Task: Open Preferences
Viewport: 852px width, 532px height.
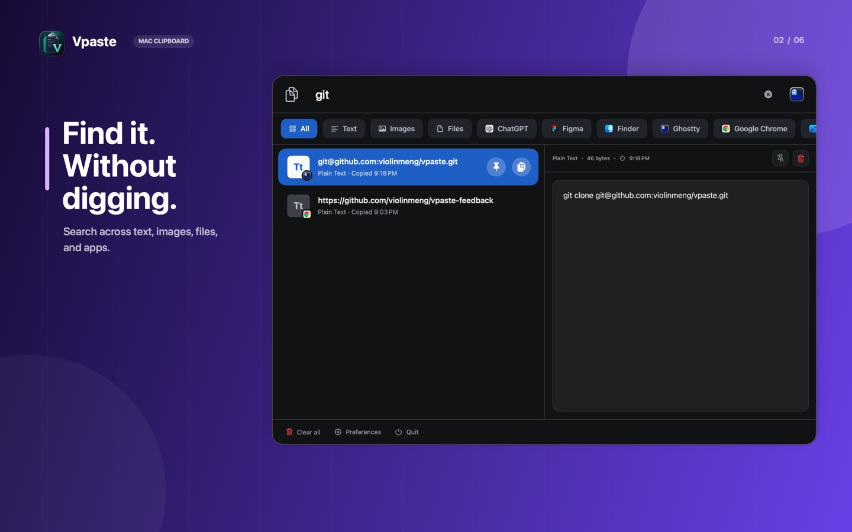Action: pos(357,432)
